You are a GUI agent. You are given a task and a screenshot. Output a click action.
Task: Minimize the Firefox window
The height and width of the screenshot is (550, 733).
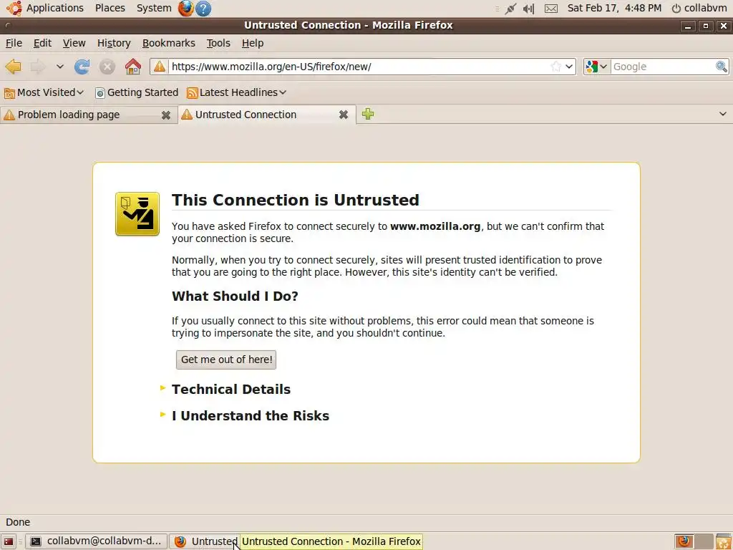click(688, 26)
